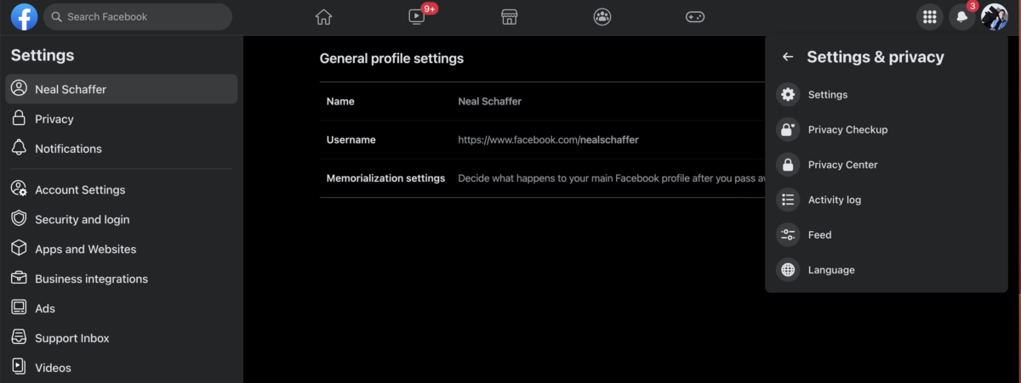Open Privacy in settings sidebar
The height and width of the screenshot is (383, 1021).
pos(122,119)
